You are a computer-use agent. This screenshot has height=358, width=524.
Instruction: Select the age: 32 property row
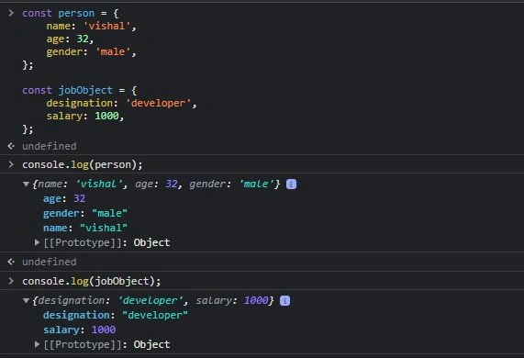click(x=64, y=198)
